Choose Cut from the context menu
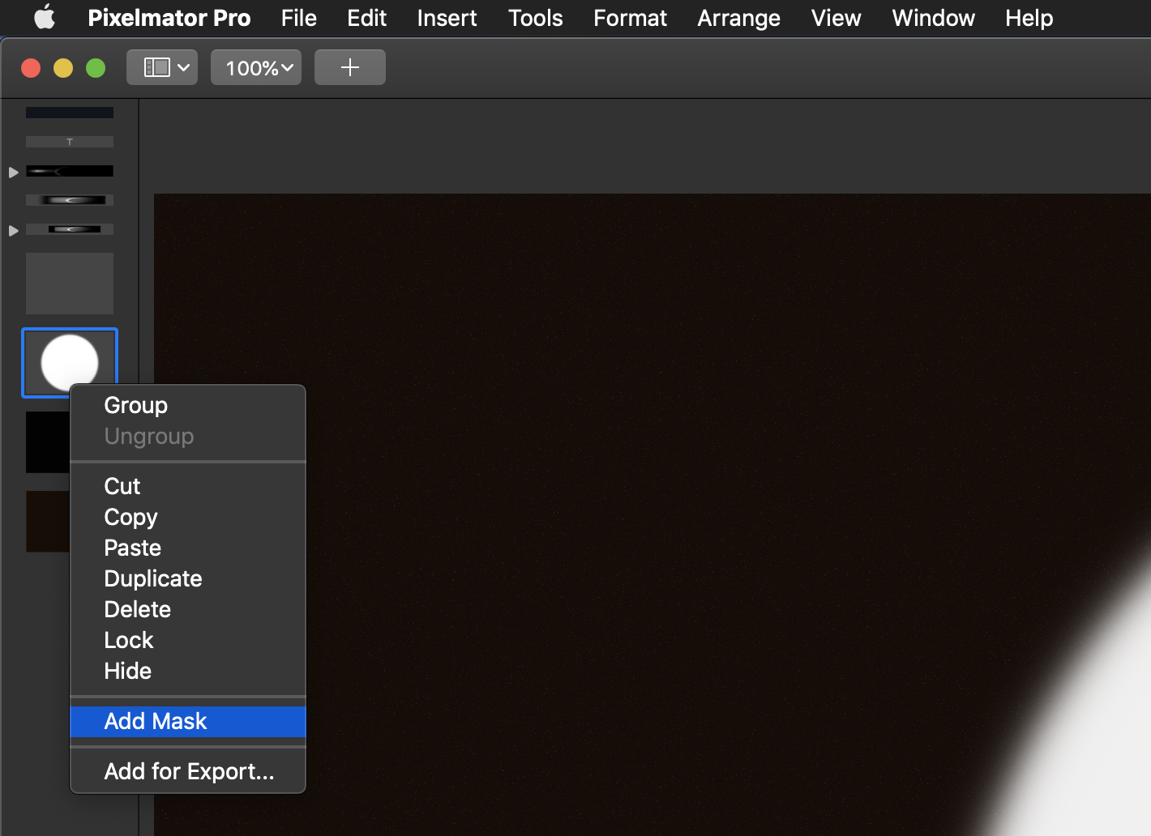1151x836 pixels. 188,486
